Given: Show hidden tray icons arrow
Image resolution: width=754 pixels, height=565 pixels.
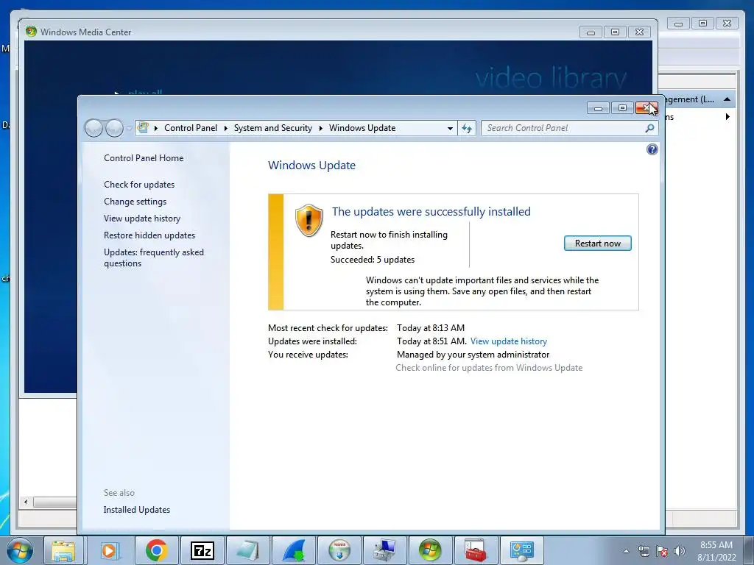Looking at the screenshot, I should (626, 551).
